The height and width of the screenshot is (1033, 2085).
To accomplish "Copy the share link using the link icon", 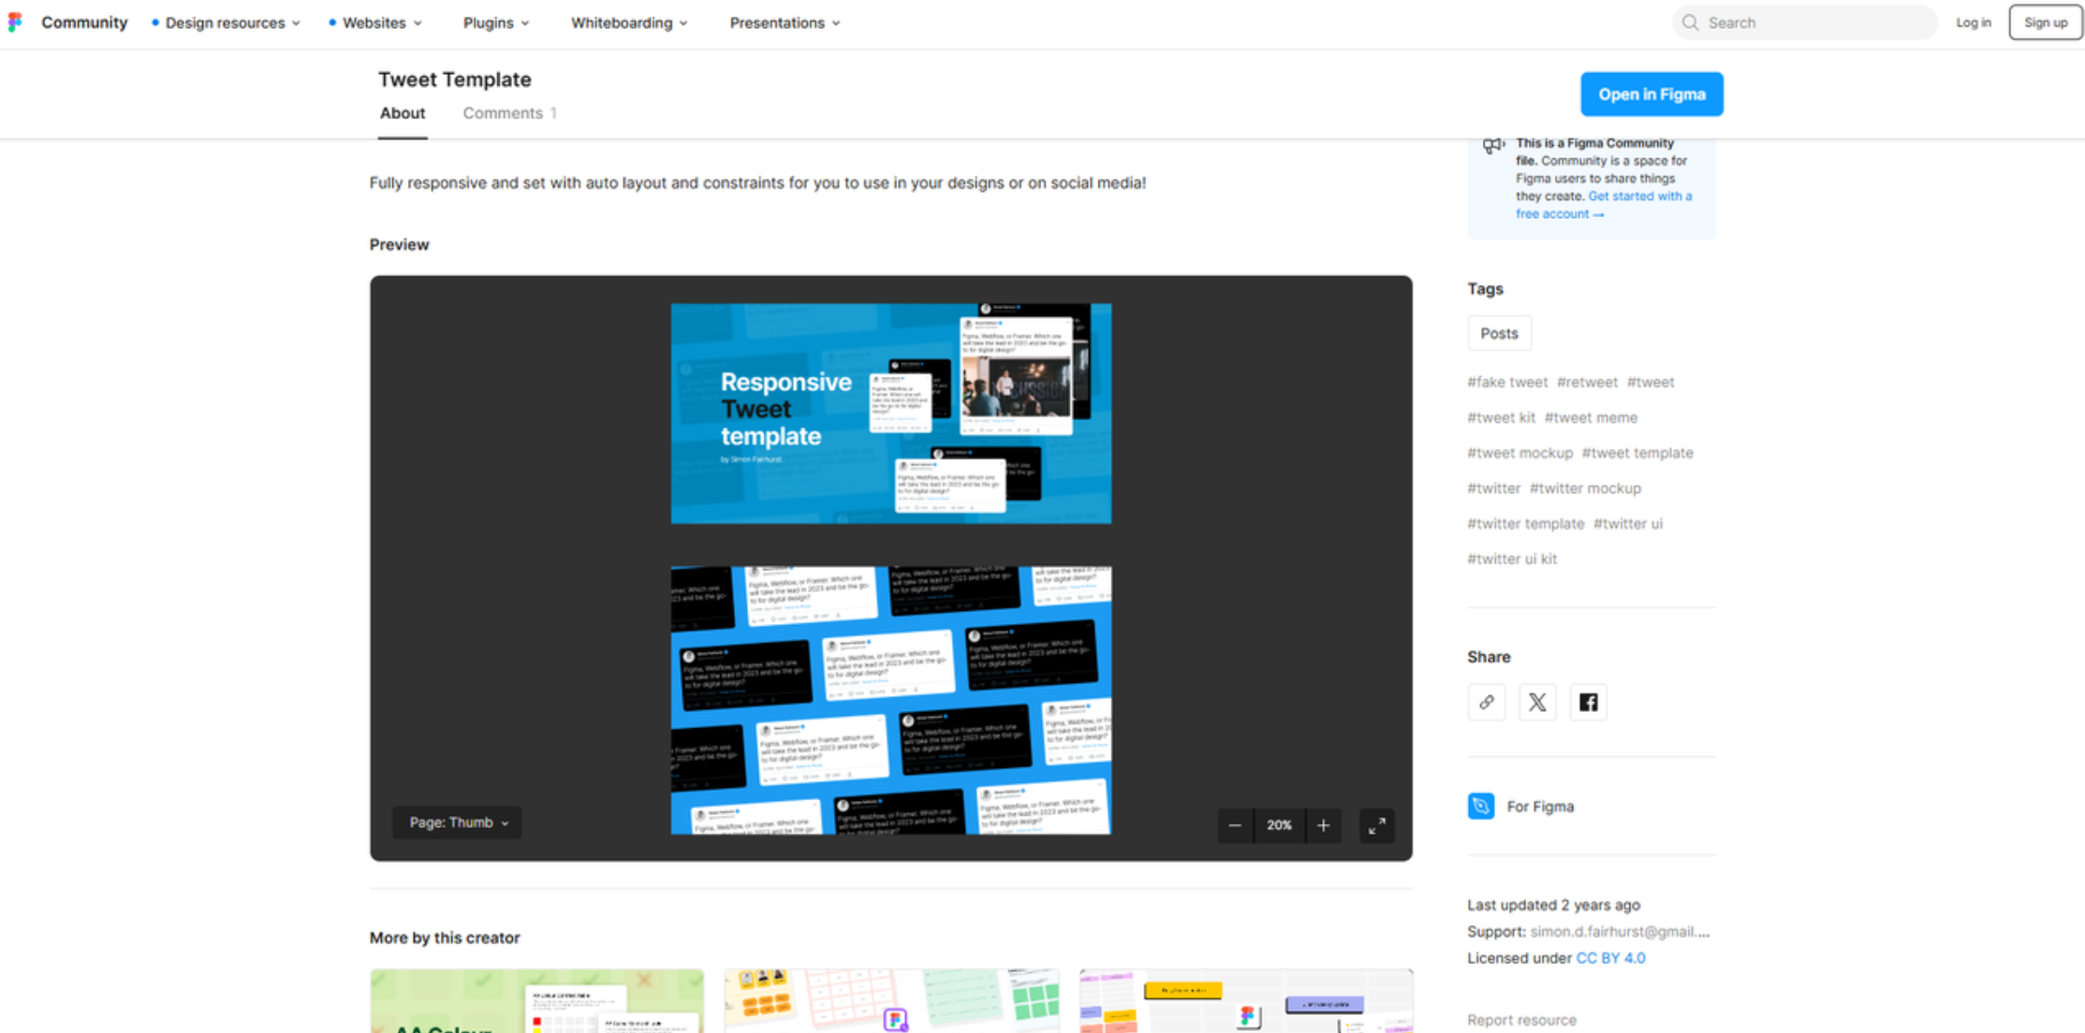I will (1486, 702).
